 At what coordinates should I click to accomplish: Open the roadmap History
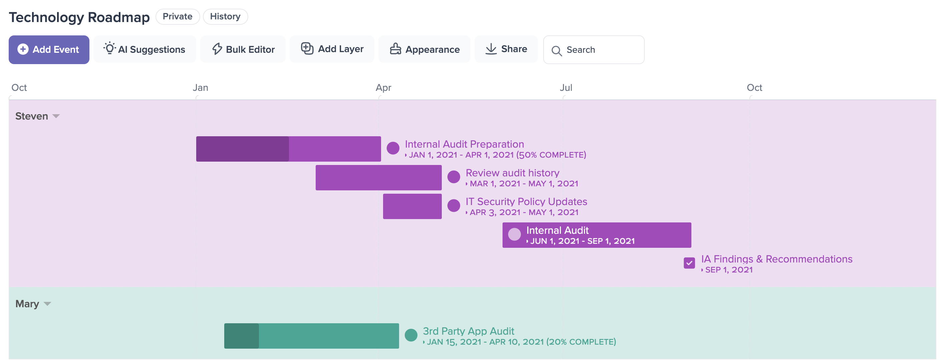(225, 16)
